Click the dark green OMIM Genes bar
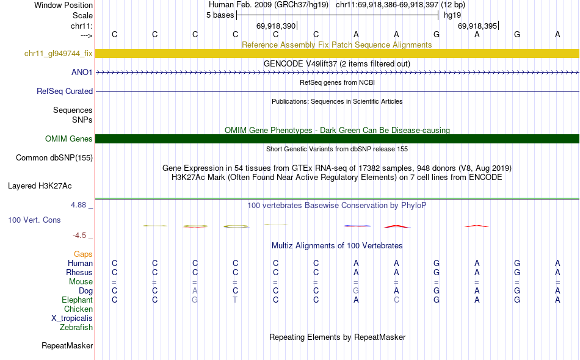The height and width of the screenshot is (360, 580). 337,139
